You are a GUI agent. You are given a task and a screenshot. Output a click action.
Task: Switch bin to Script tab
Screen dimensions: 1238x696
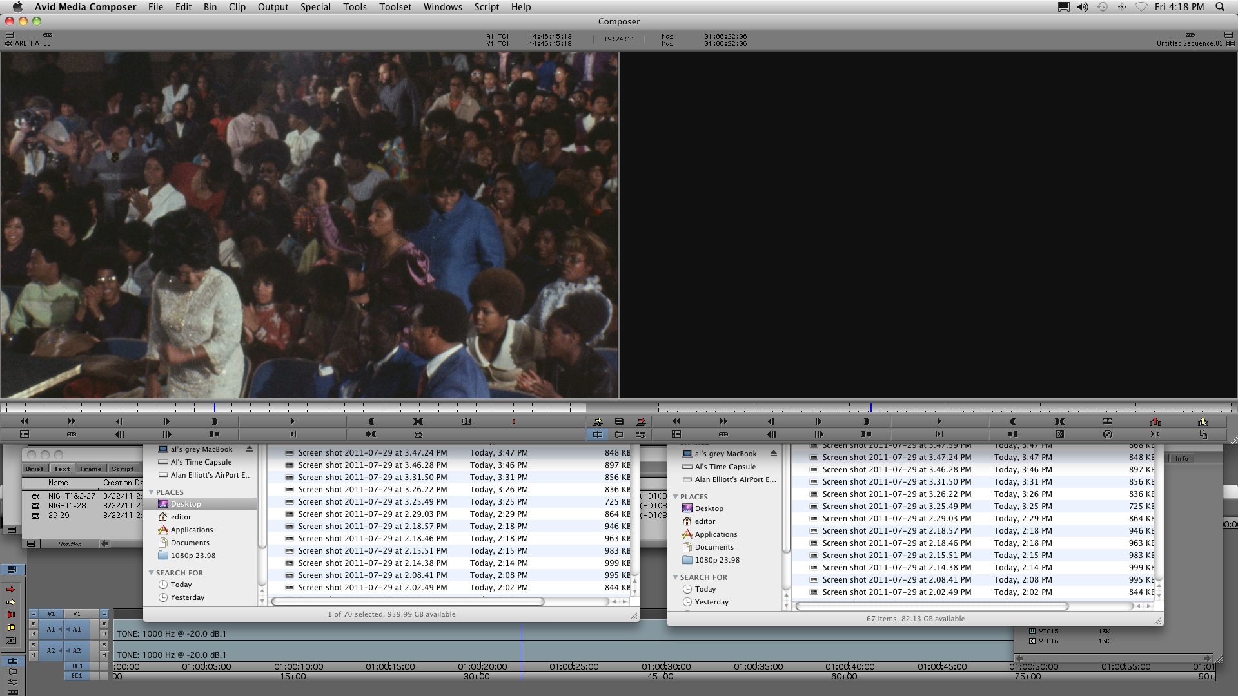pos(123,469)
